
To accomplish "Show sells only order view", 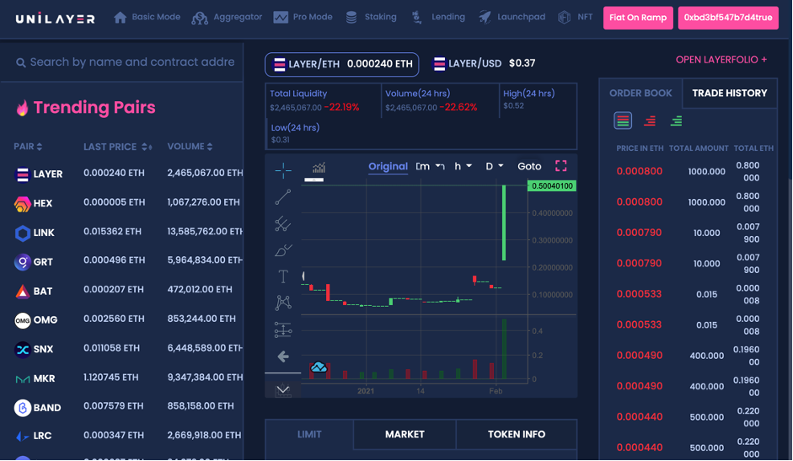I will 650,121.
